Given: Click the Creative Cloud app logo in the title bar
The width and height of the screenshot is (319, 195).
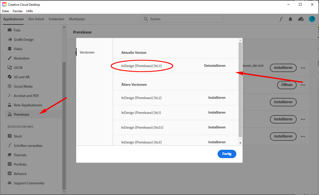Looking at the screenshot, I should coord(4,4).
